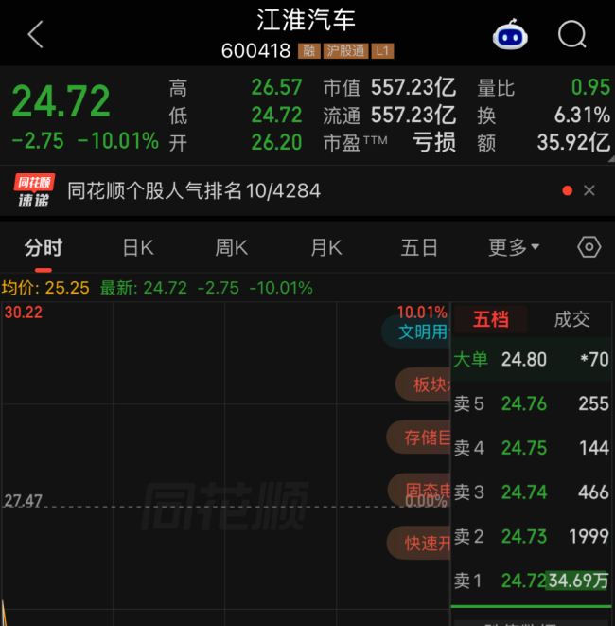Click the 27.47 previous close axis label
This screenshot has height=626, width=615.
point(23,501)
